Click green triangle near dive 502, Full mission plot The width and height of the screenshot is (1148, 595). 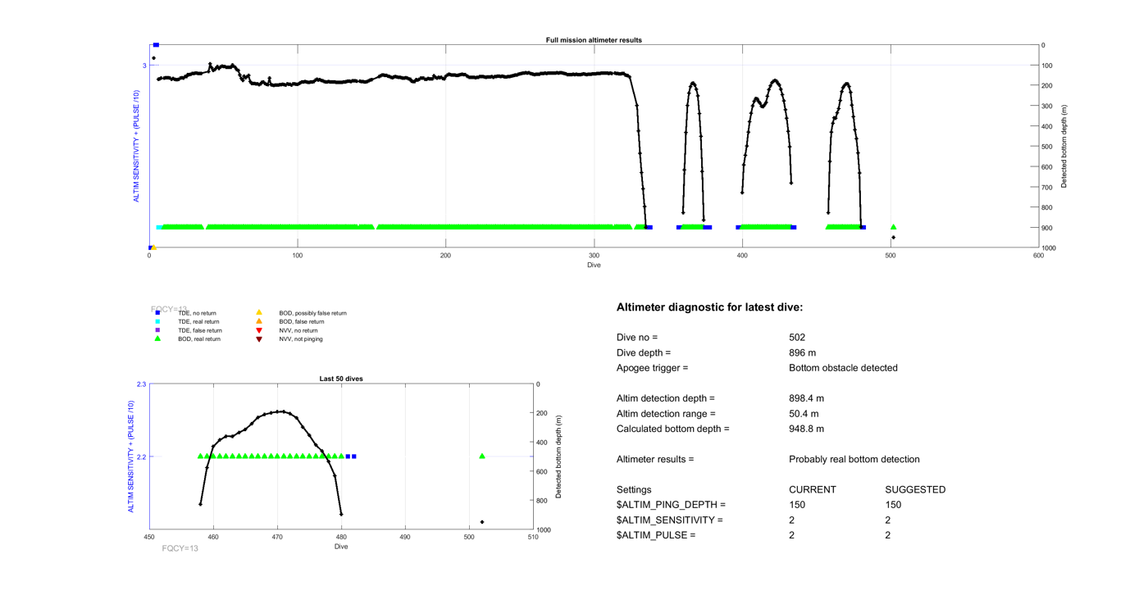894,227
